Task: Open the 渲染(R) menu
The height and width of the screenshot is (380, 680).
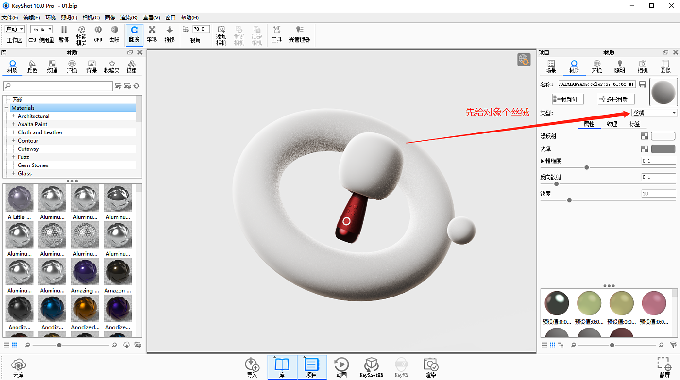Action: click(x=129, y=17)
